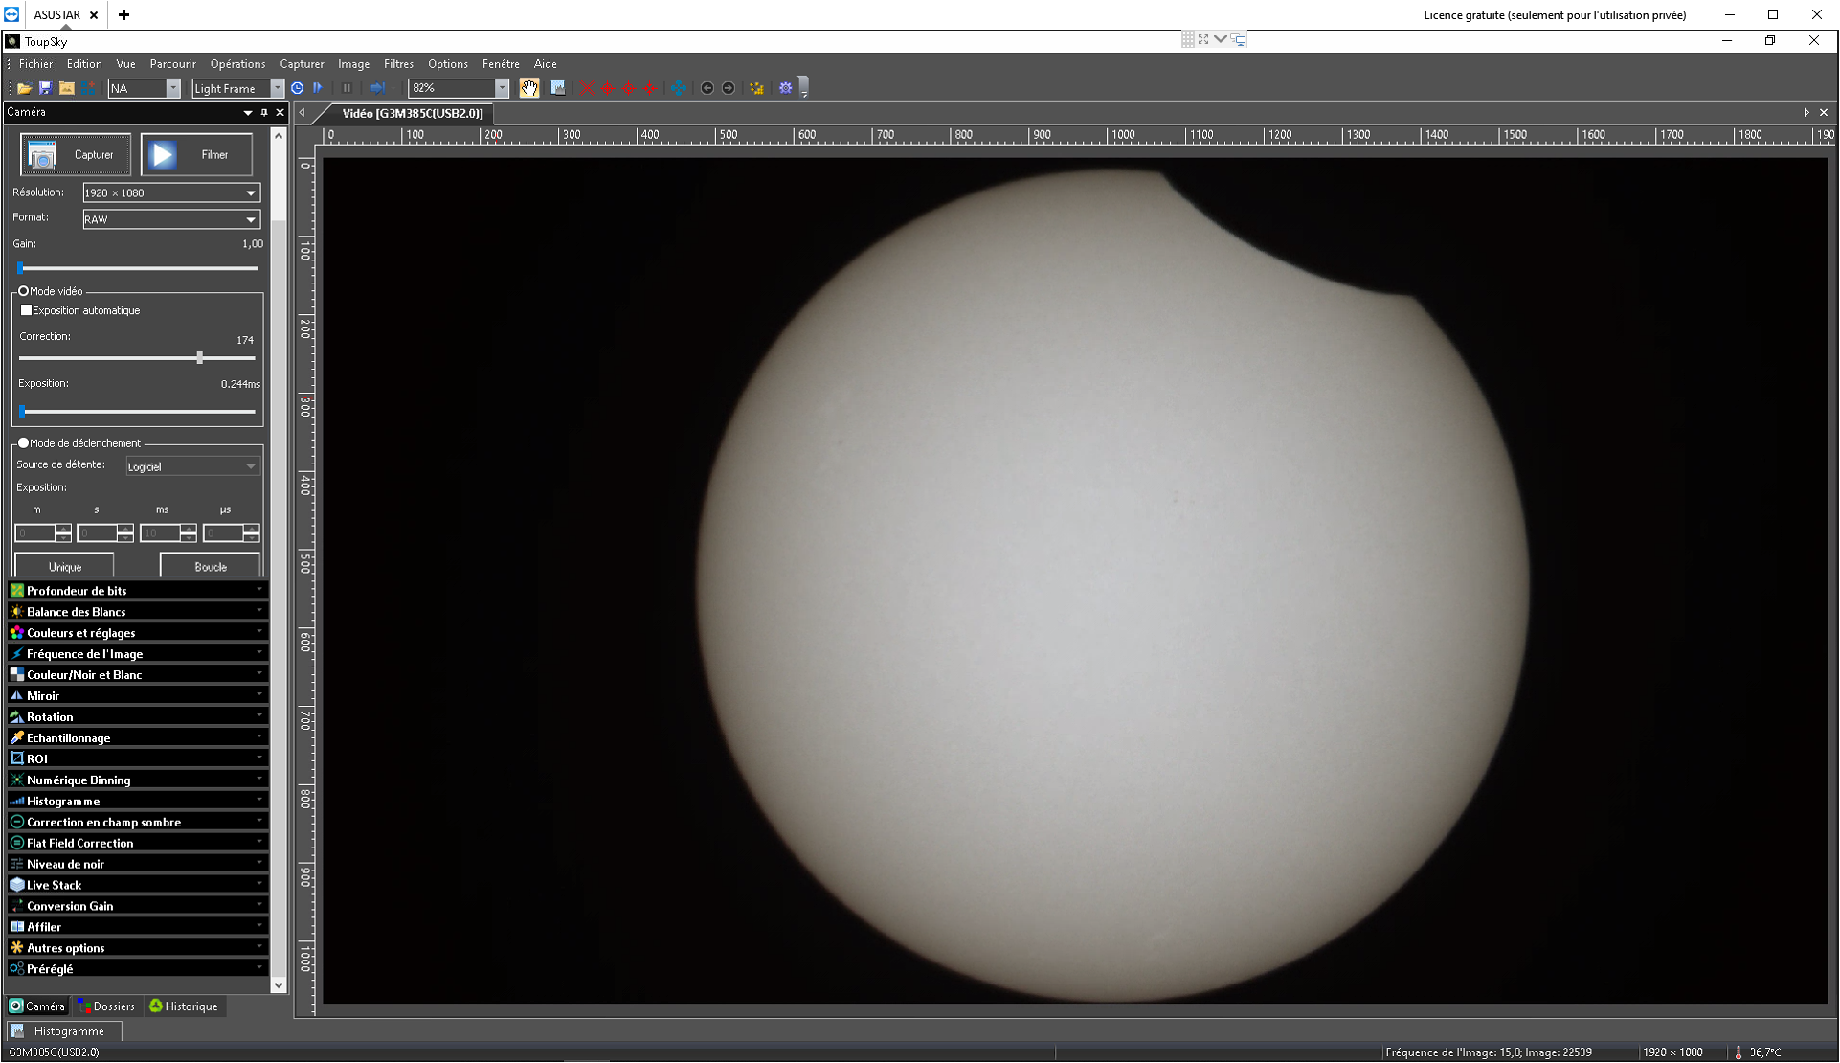
Task: Select Mode de déclenchement radio button
Action: pyautogui.click(x=24, y=443)
